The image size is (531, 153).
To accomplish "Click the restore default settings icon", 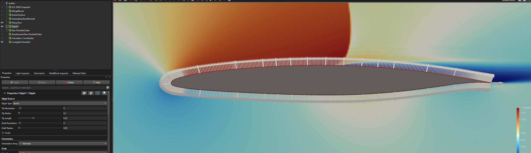I will coord(98,93).
